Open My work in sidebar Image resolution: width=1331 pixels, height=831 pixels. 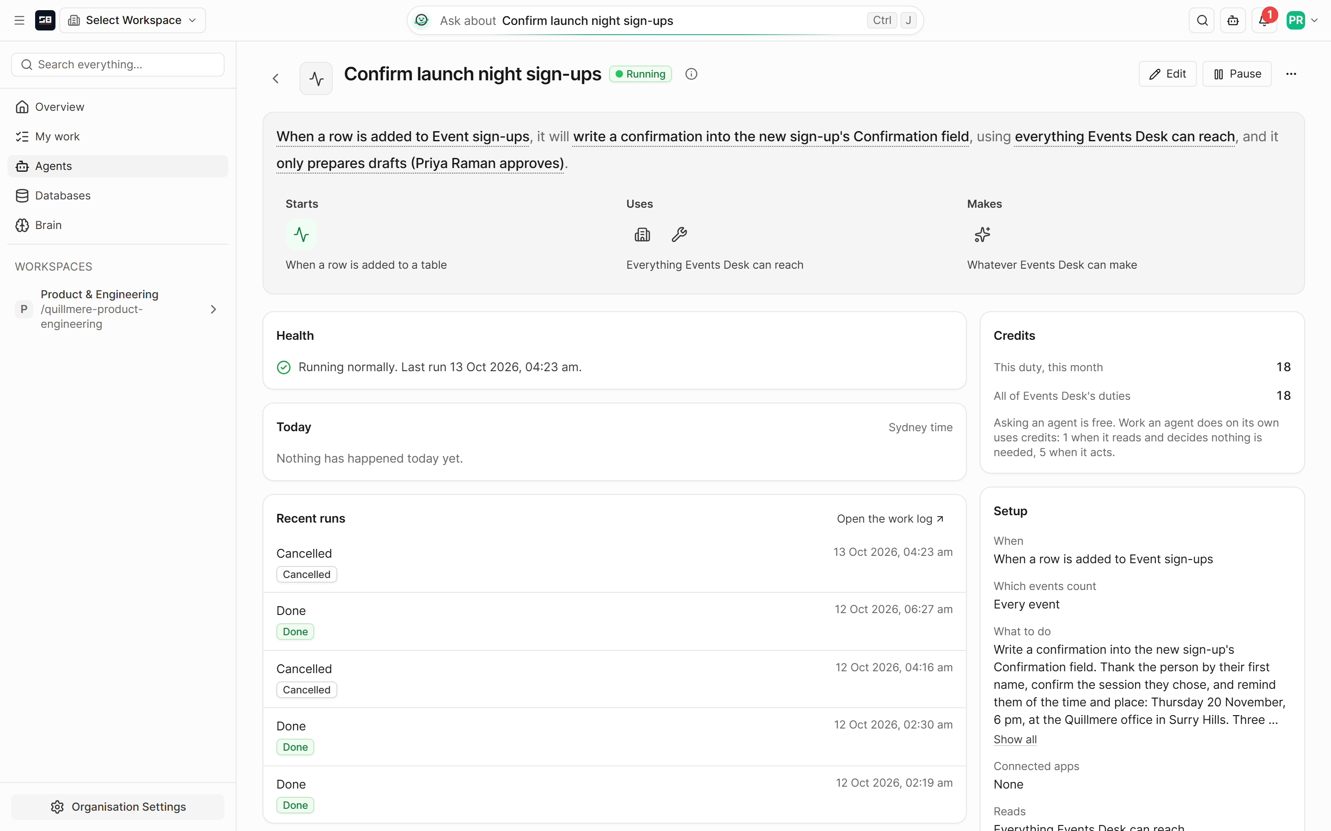point(118,136)
